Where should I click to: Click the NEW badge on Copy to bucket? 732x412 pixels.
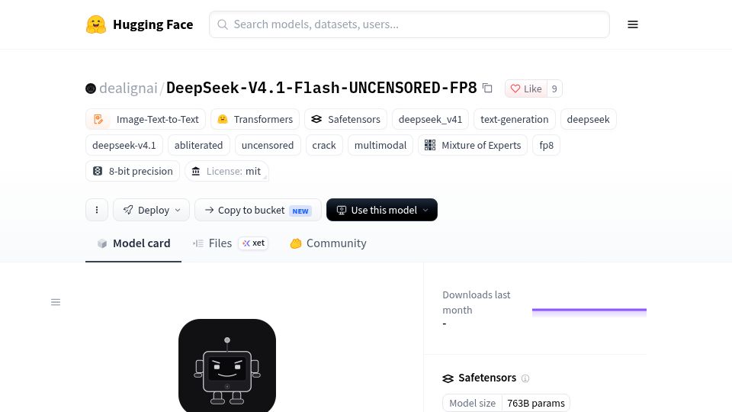point(300,211)
